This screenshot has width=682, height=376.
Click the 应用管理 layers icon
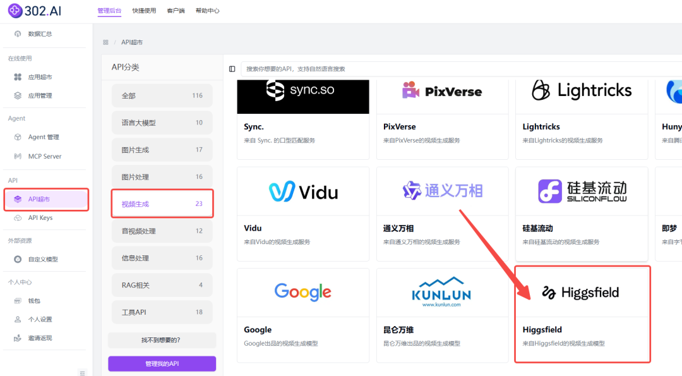point(18,96)
